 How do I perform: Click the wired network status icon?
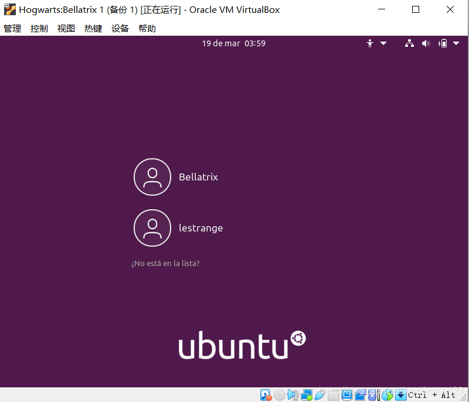coord(409,43)
